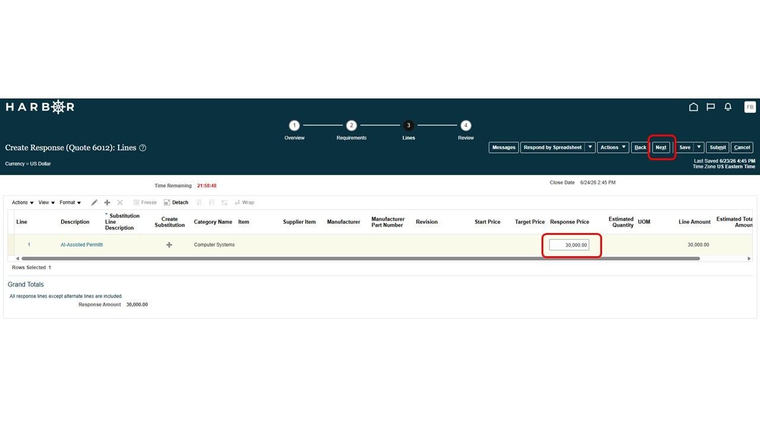Click the Supplier Item column header
760x427 pixels.
(299, 222)
